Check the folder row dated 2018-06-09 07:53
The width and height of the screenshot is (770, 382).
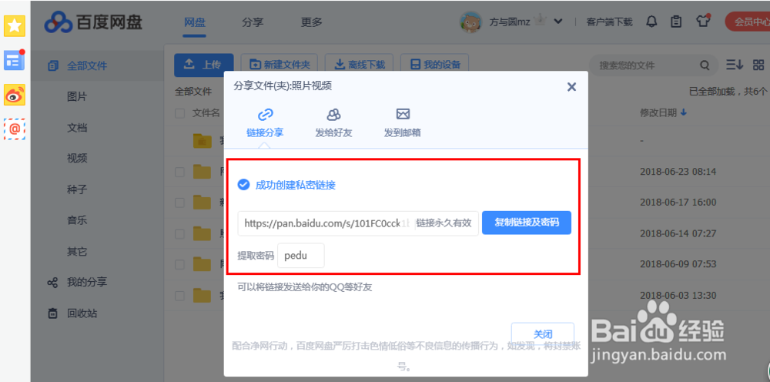pos(179,265)
